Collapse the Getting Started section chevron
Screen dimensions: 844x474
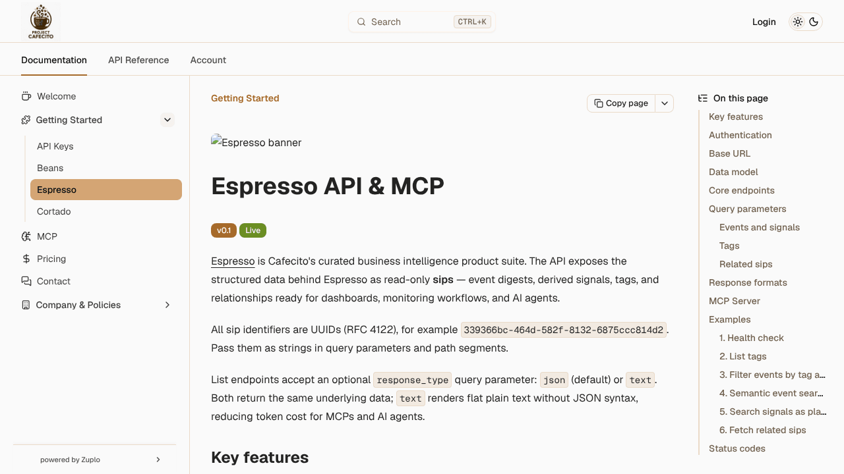click(167, 120)
